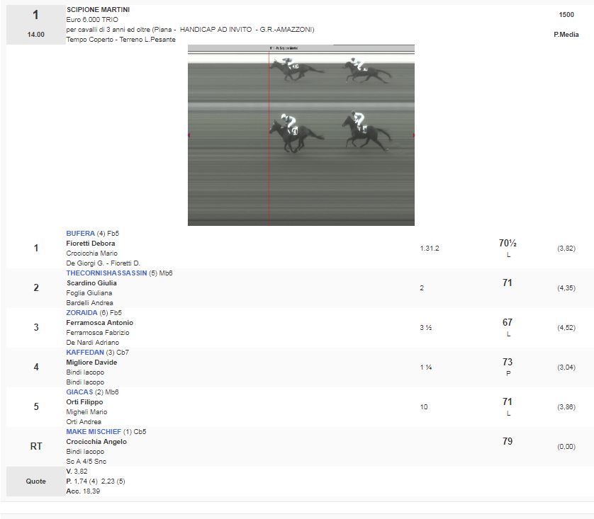The width and height of the screenshot is (594, 519).
Task: Click the 1500 distance value
Action: coord(566,15)
